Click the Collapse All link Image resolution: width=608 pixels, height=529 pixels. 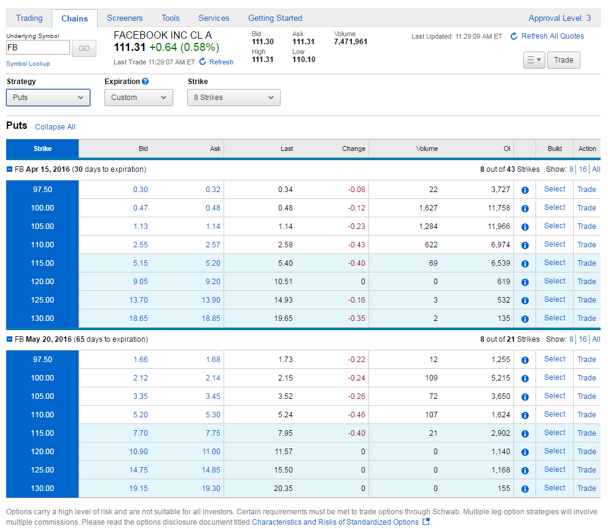point(55,127)
